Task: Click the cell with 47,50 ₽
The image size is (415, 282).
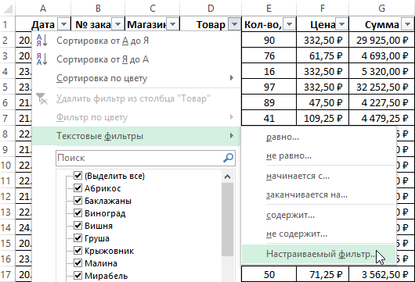Action: coord(323,102)
